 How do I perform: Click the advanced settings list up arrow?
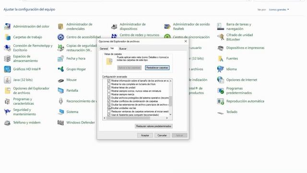(x=170, y=81)
